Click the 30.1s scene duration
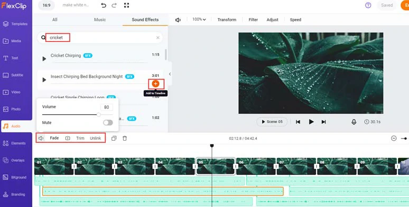 coord(372,122)
